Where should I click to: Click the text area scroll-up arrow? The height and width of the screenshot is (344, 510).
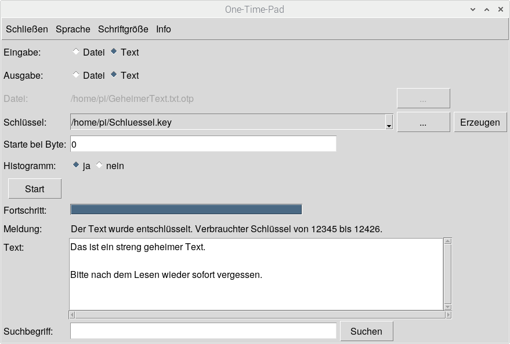(x=447, y=241)
